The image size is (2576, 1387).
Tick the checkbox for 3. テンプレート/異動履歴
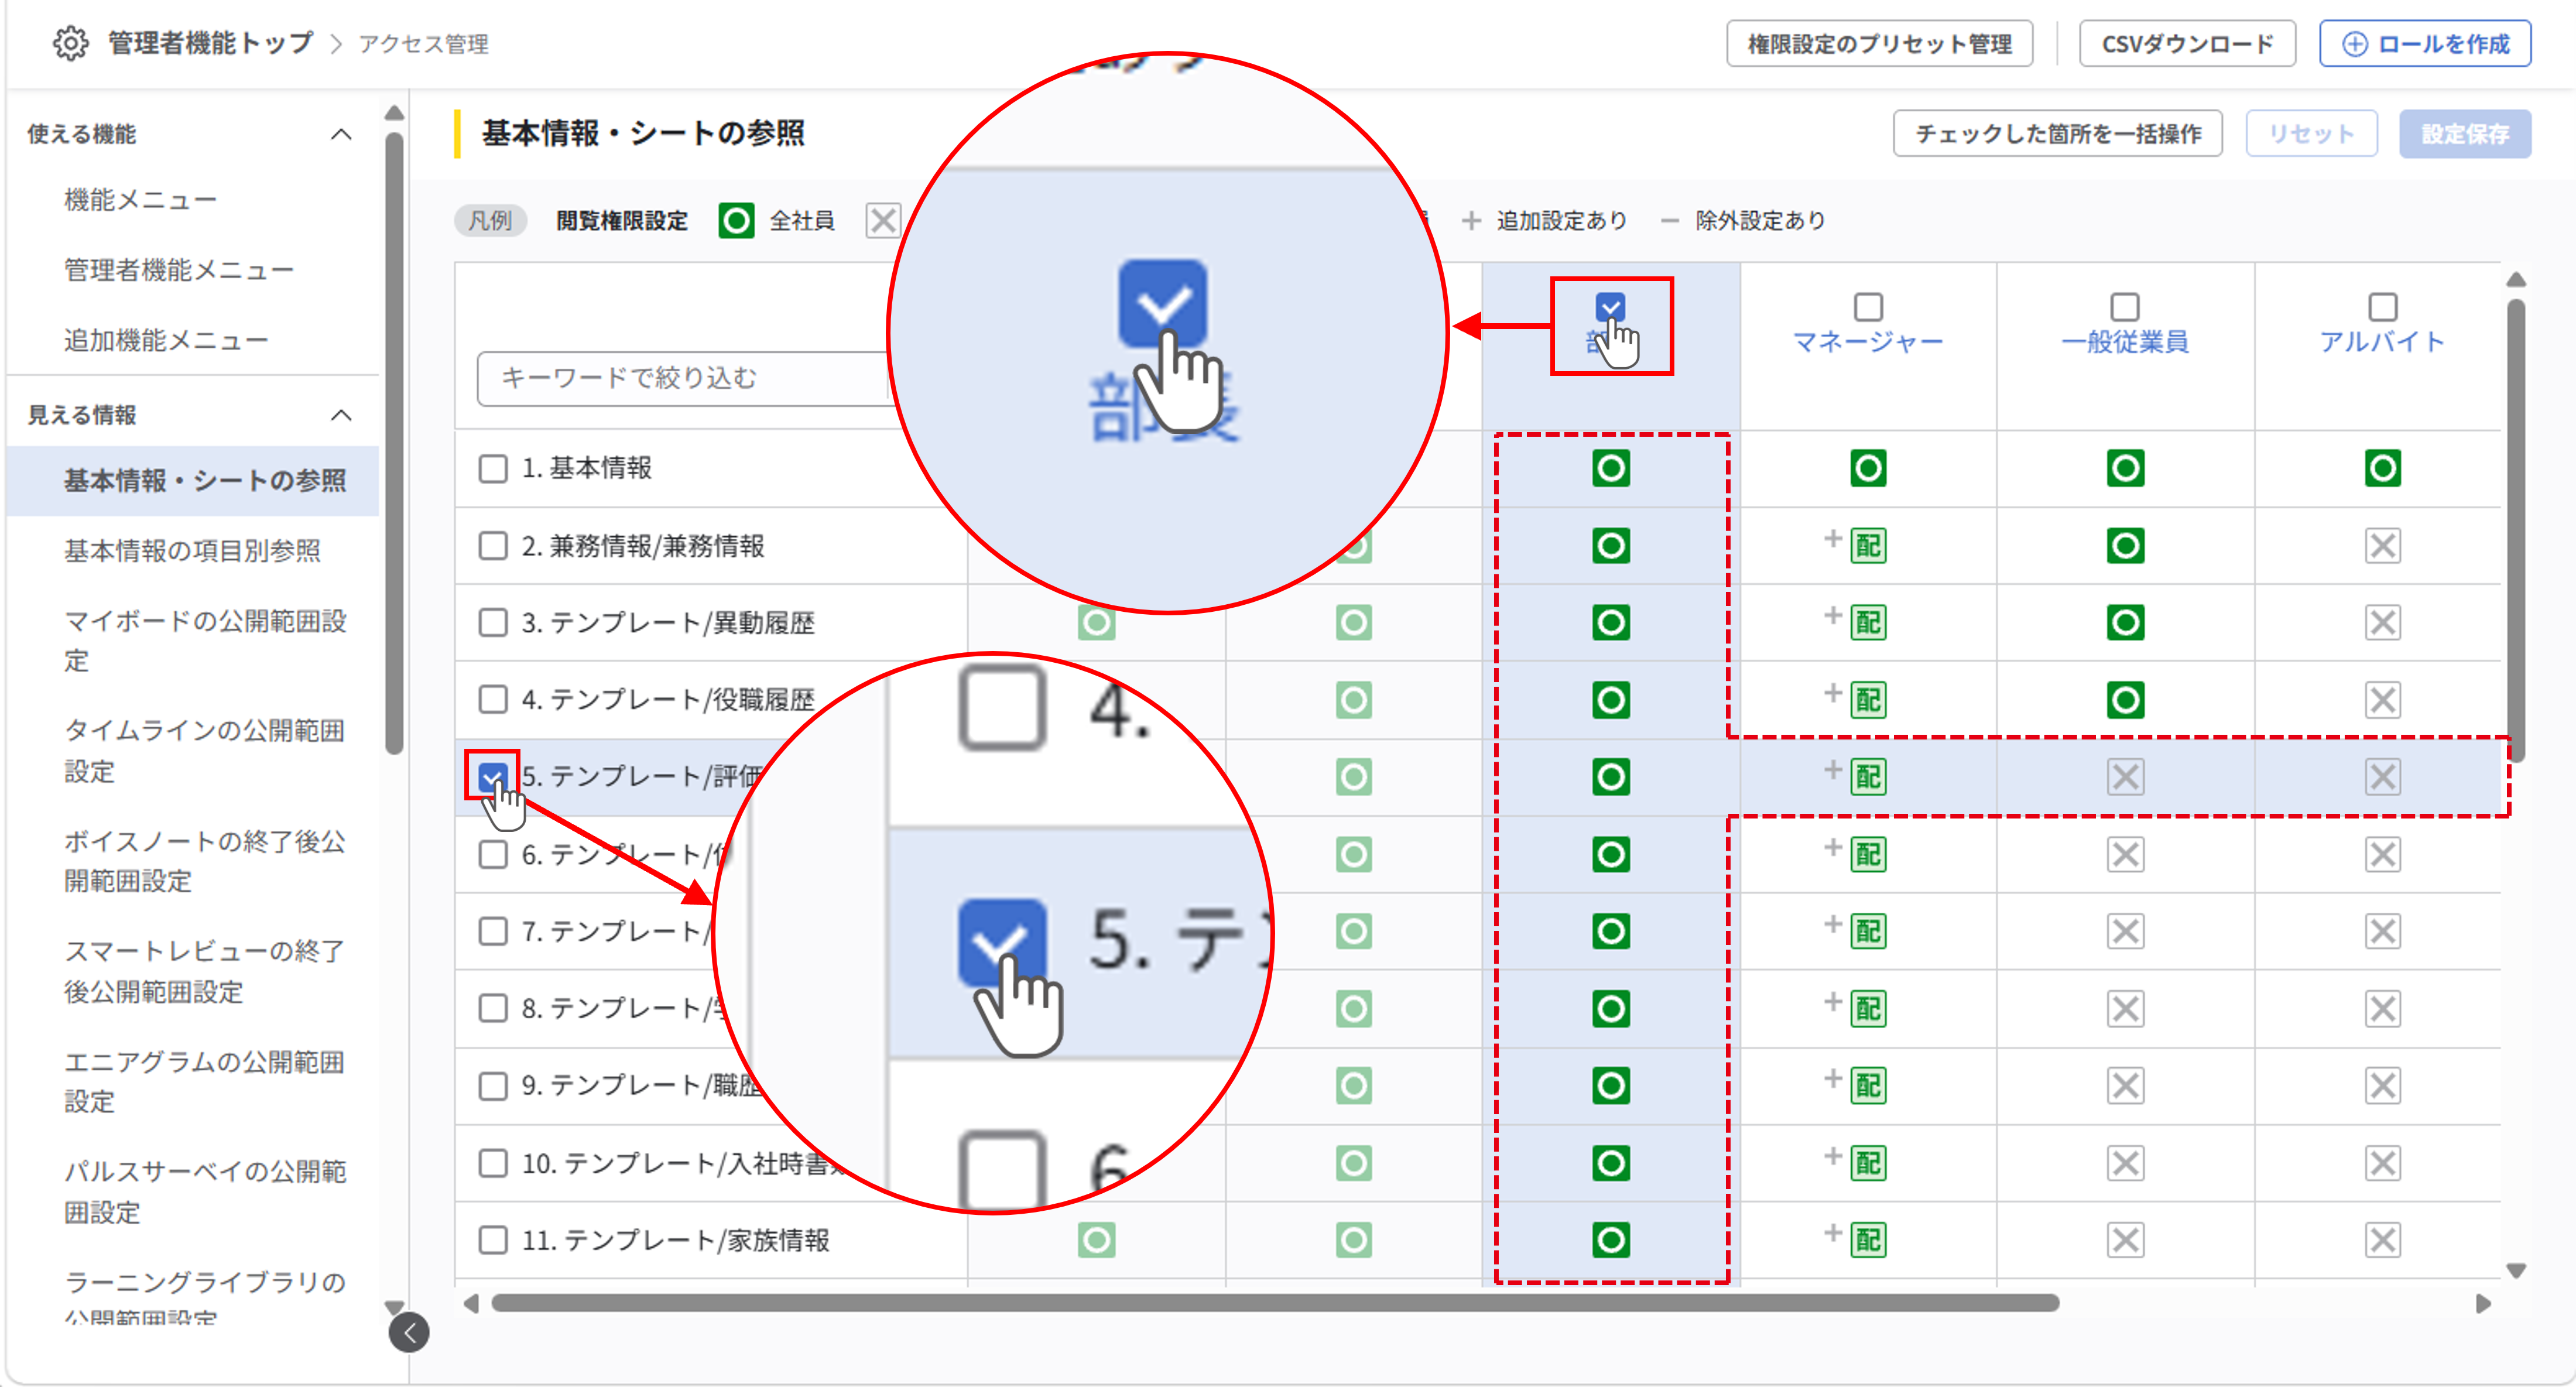[x=493, y=623]
